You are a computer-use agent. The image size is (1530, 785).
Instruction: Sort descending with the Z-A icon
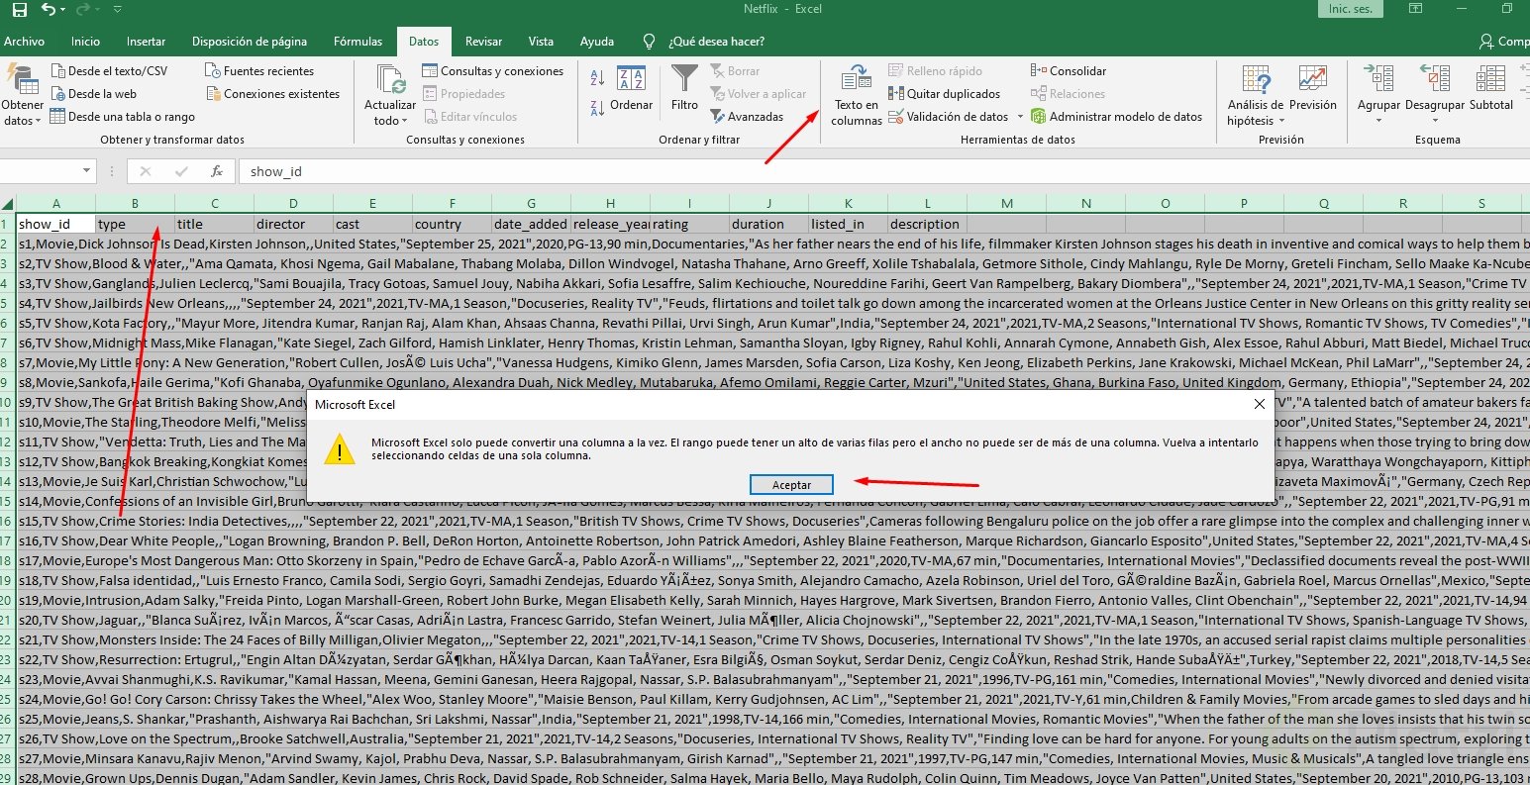coord(598,109)
